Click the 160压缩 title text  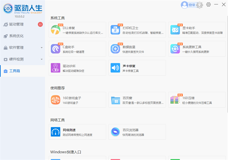pos(188,98)
